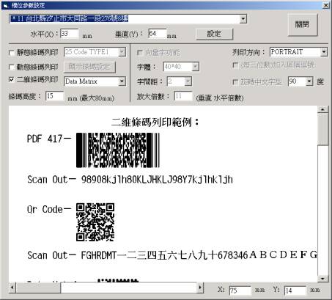The width and height of the screenshot is (332, 300).
Task: Click the 關閉 close button
Action: [303, 25]
